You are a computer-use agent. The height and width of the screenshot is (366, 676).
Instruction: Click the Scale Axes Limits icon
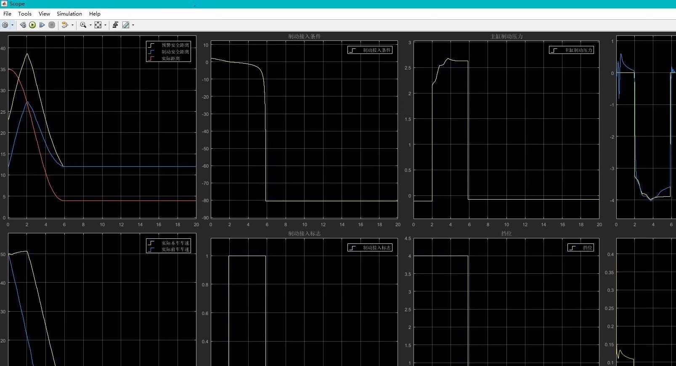coord(98,25)
